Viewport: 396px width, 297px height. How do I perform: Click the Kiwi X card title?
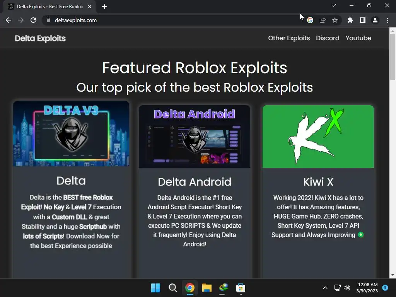[318, 182]
